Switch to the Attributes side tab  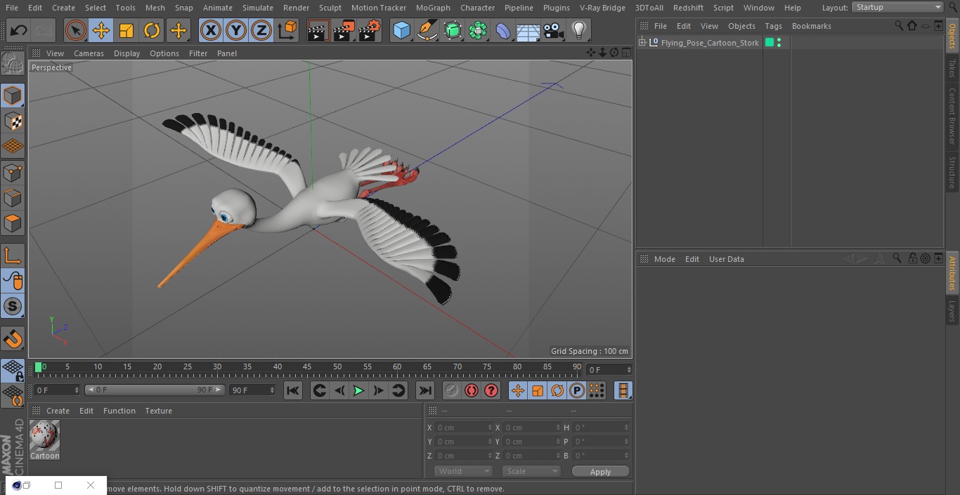coord(952,272)
